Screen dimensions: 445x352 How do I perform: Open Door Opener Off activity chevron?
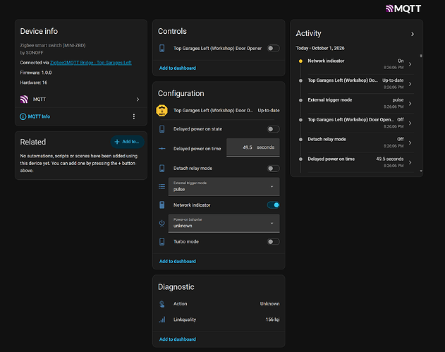tap(410, 123)
